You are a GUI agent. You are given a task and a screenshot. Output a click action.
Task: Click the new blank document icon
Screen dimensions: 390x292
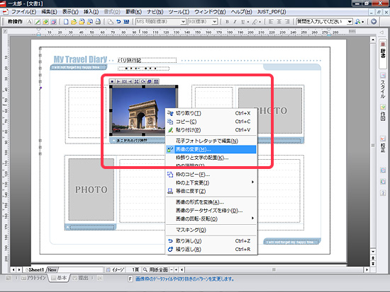coord(66,22)
